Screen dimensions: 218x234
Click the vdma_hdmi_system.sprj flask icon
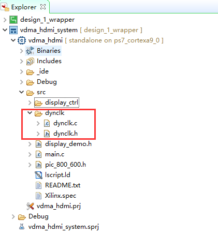pyautogui.click(x=22, y=227)
